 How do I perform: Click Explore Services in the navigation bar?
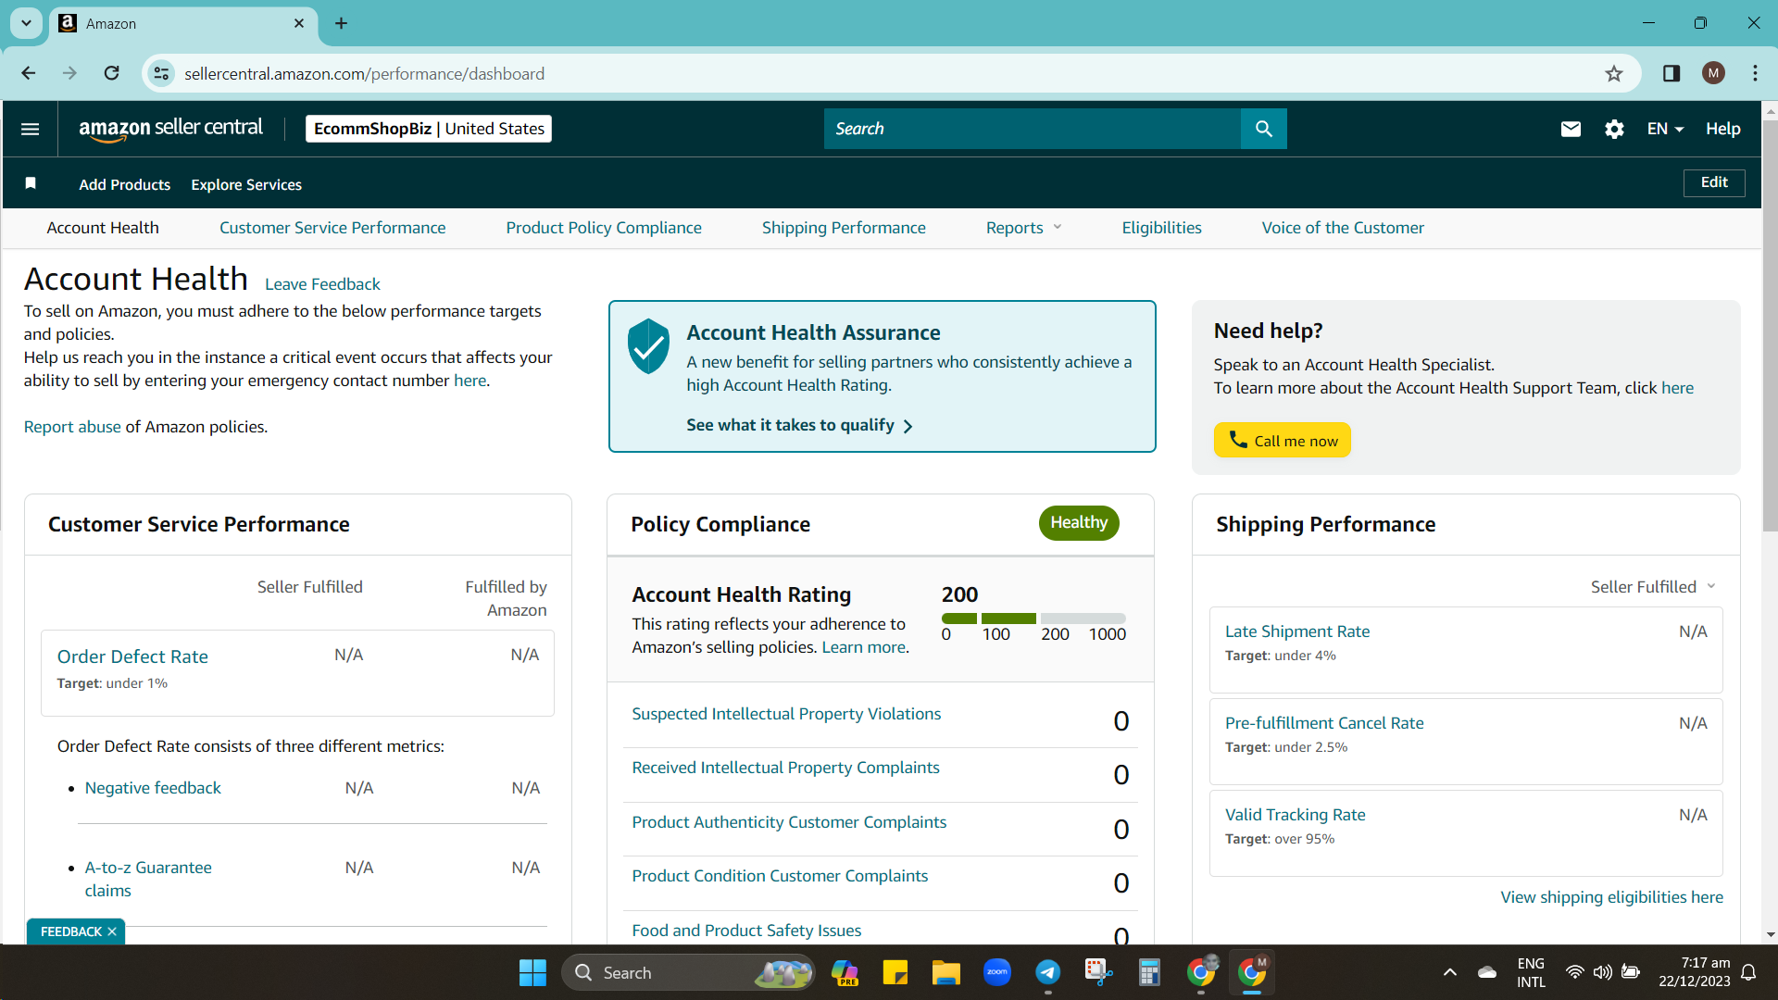click(246, 184)
